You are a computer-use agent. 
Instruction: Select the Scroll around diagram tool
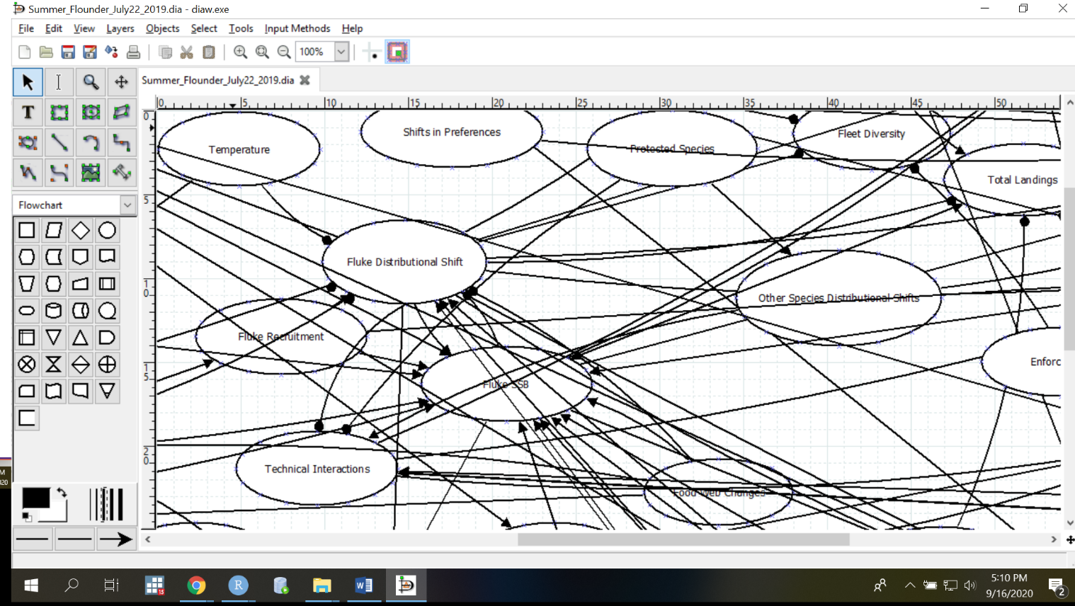coord(121,82)
